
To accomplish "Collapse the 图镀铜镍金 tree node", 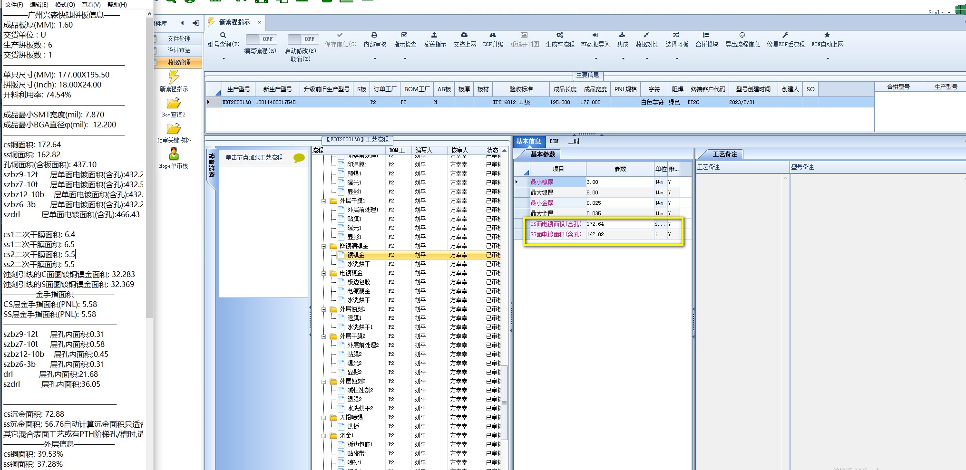I will click(x=324, y=246).
